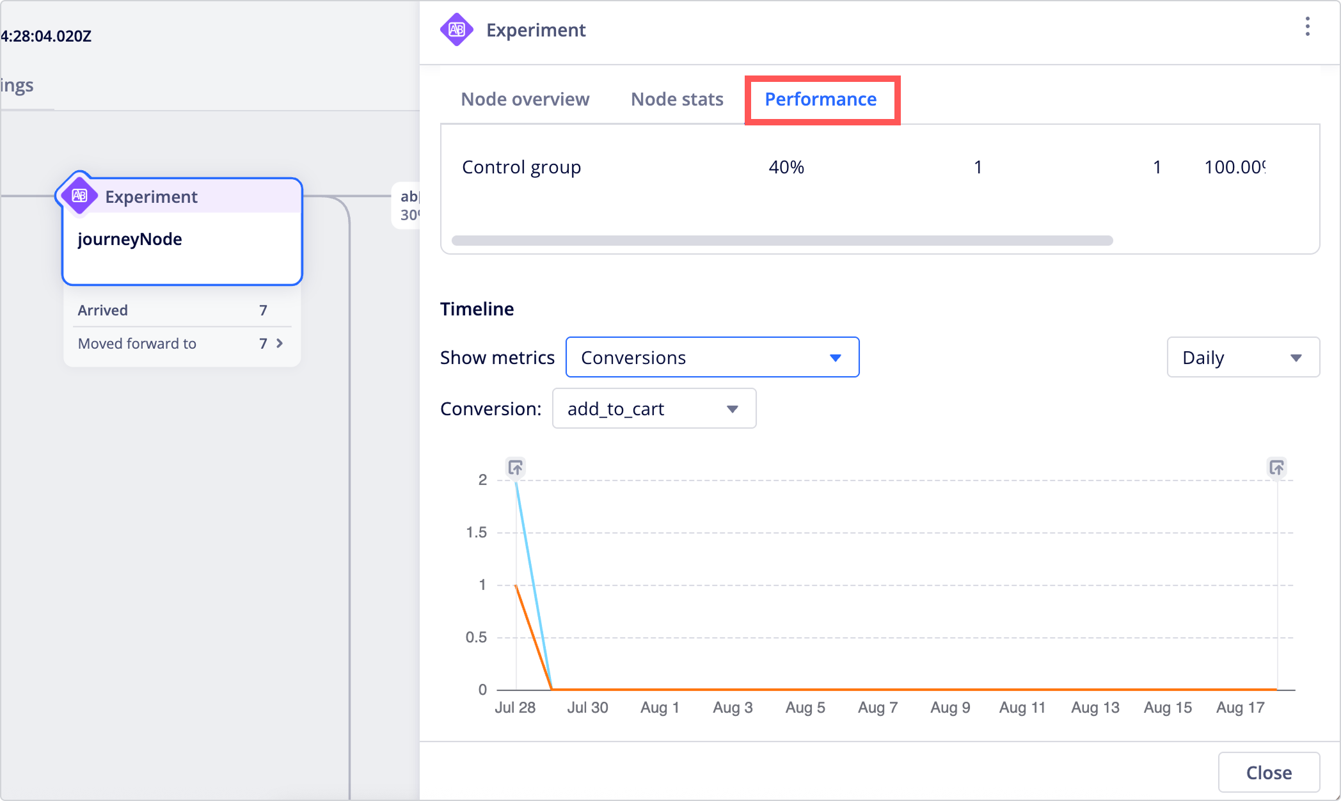This screenshot has width=1341, height=801.
Task: Click the Experiment panel header icon
Action: 457,29
